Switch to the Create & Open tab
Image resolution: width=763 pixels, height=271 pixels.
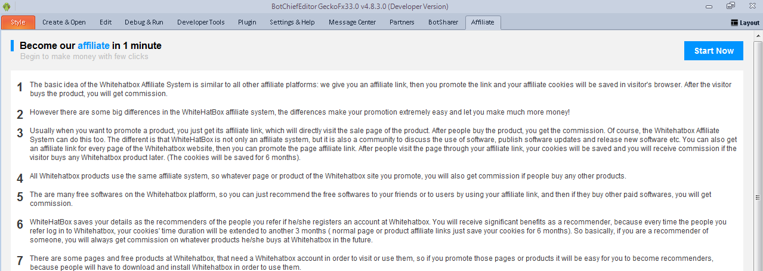[x=64, y=22]
